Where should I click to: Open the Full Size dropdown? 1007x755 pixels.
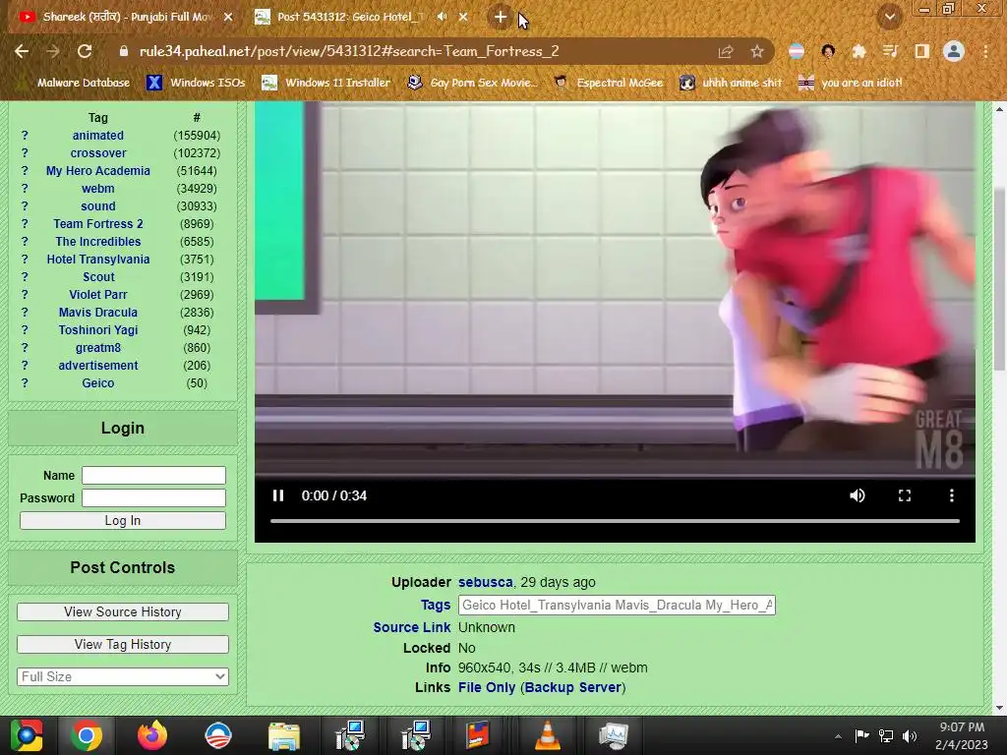point(123,676)
